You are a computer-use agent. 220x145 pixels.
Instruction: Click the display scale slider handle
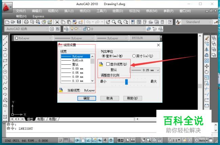[127, 82]
